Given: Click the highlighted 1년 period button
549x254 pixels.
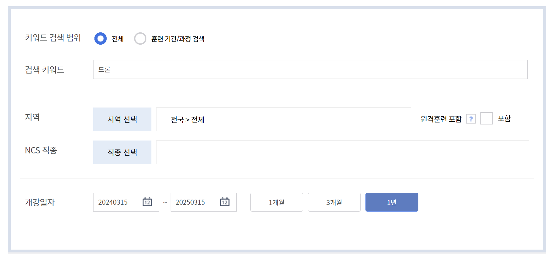Looking at the screenshot, I should tap(392, 202).
